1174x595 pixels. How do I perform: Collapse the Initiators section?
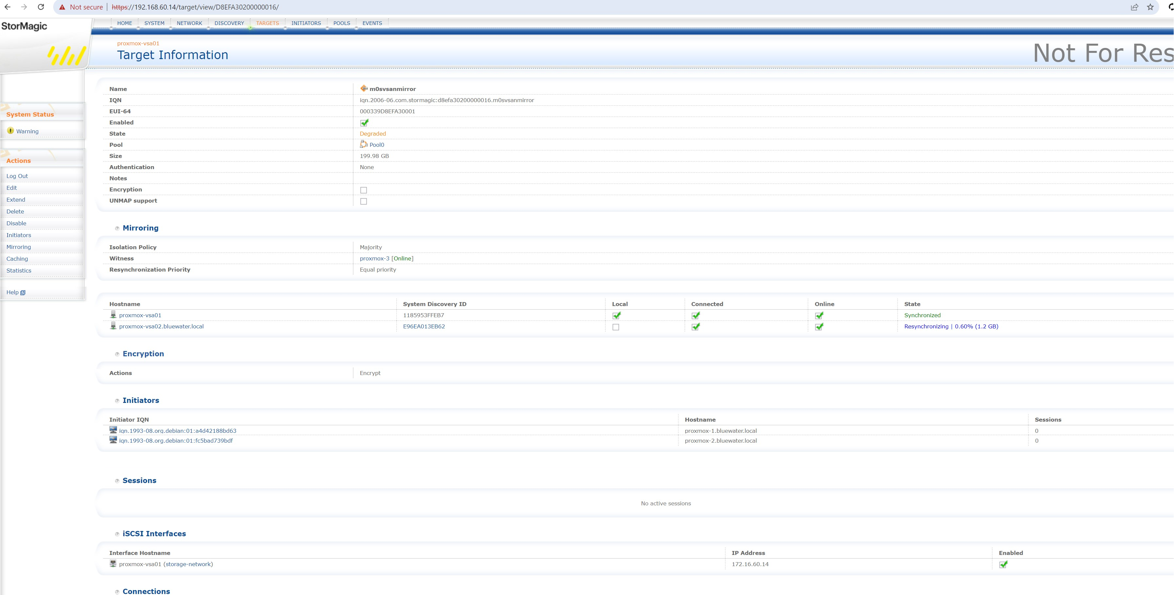click(117, 401)
